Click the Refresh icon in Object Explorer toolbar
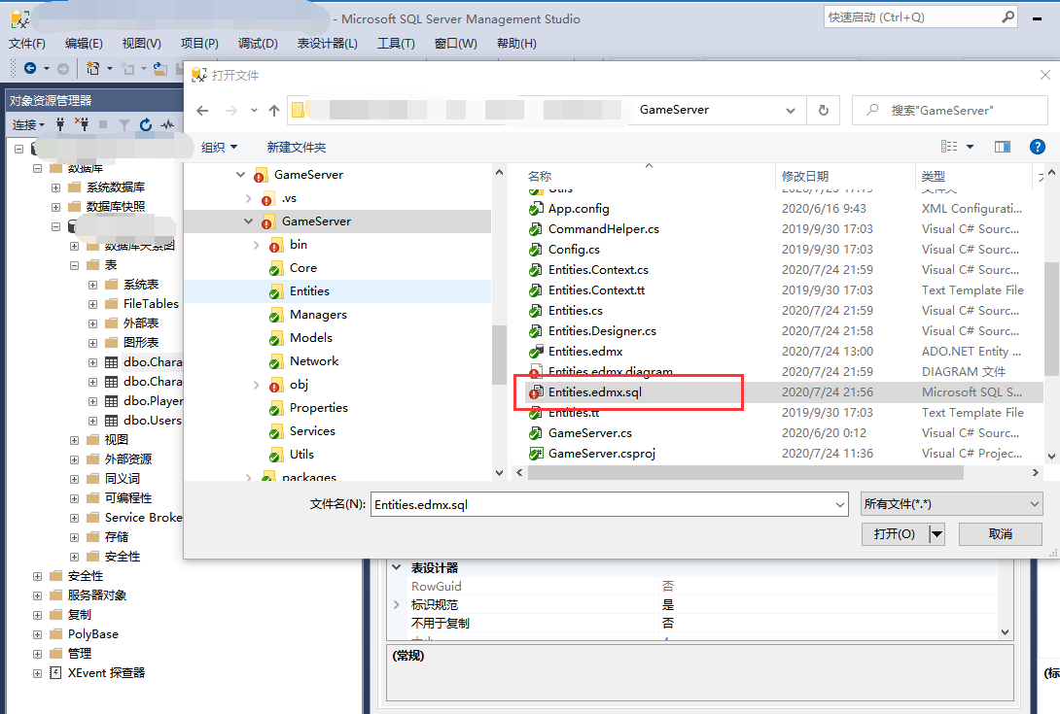The width and height of the screenshot is (1060, 714). coord(145,124)
